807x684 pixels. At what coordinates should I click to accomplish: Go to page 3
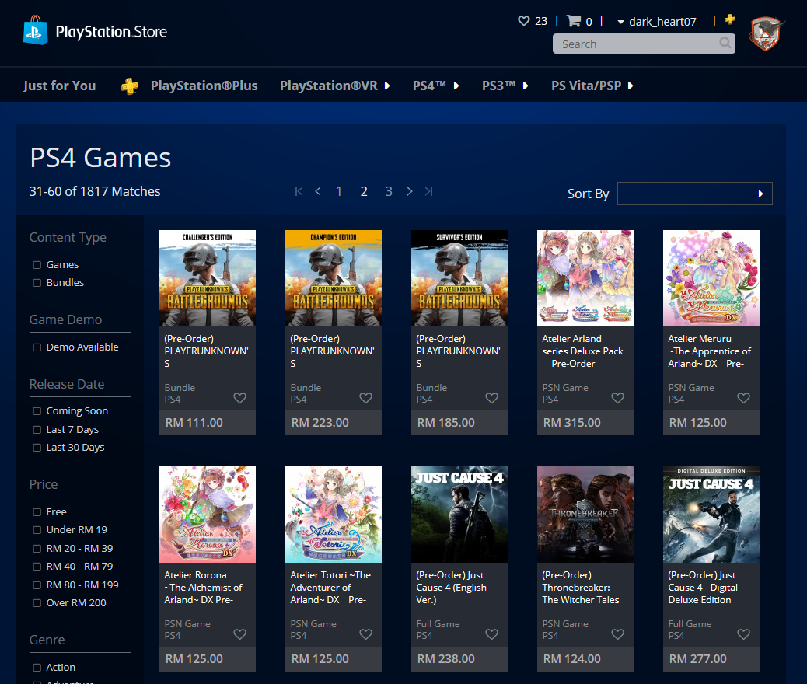pos(389,191)
